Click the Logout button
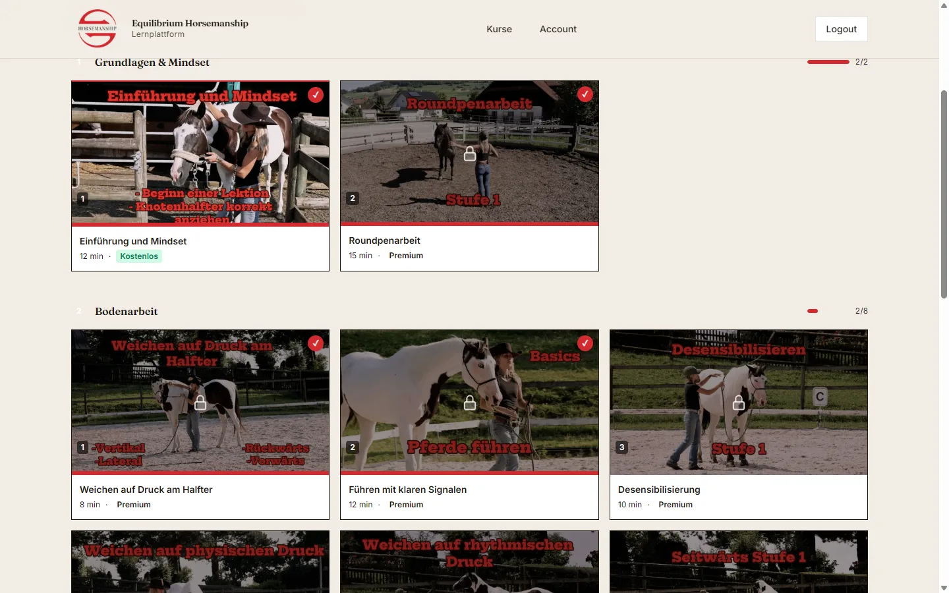This screenshot has height=593, width=949. [842, 29]
